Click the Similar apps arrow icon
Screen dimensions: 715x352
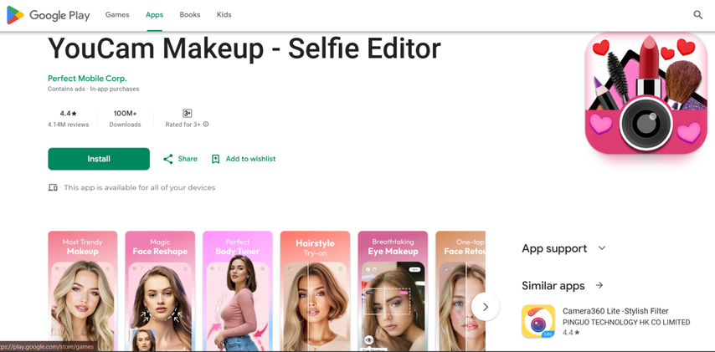[x=599, y=285]
